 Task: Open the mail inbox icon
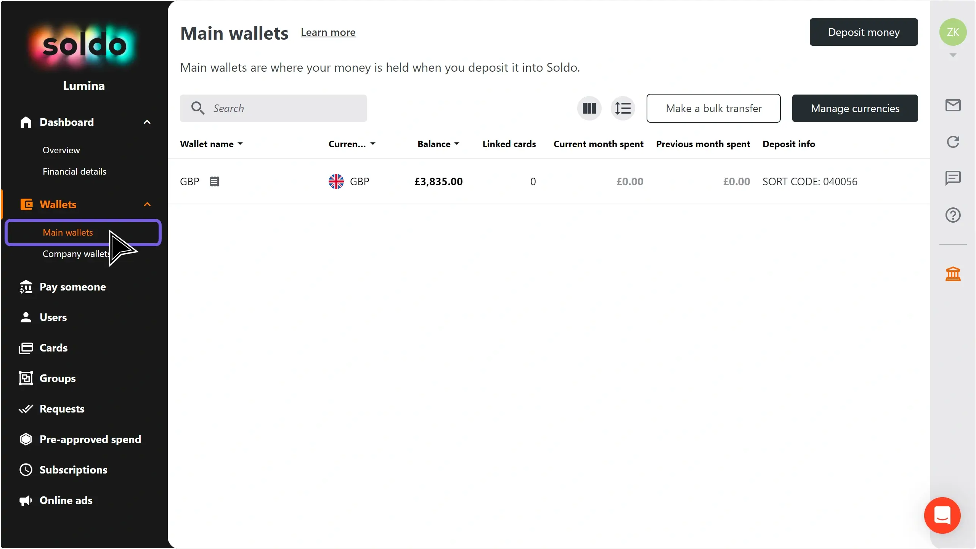click(x=953, y=105)
